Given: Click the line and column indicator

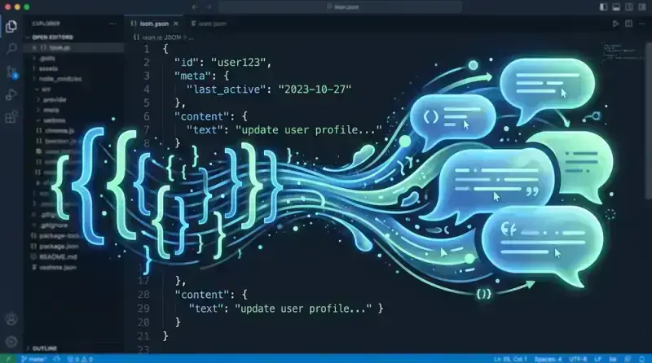Looking at the screenshot, I should (x=510, y=359).
